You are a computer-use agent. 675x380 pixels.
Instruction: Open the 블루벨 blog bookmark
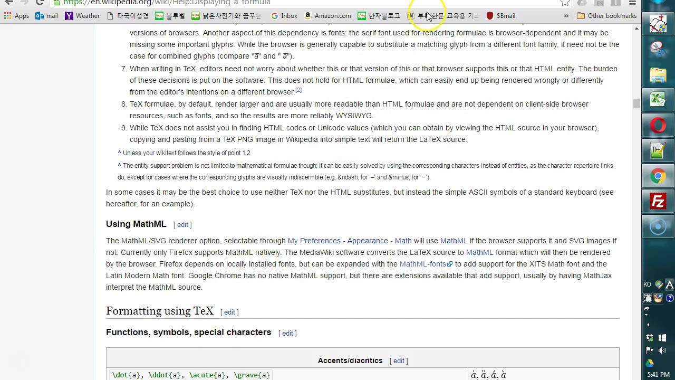click(170, 16)
